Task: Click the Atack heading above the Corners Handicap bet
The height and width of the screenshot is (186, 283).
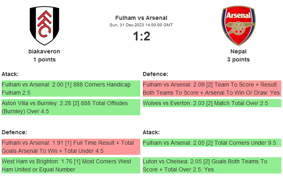Action: pos(10,74)
